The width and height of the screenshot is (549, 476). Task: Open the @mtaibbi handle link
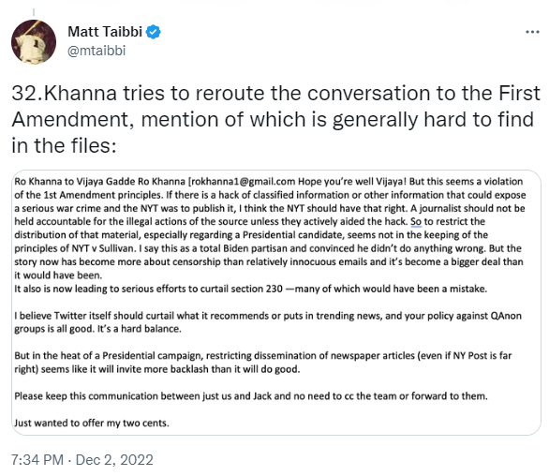click(x=96, y=51)
